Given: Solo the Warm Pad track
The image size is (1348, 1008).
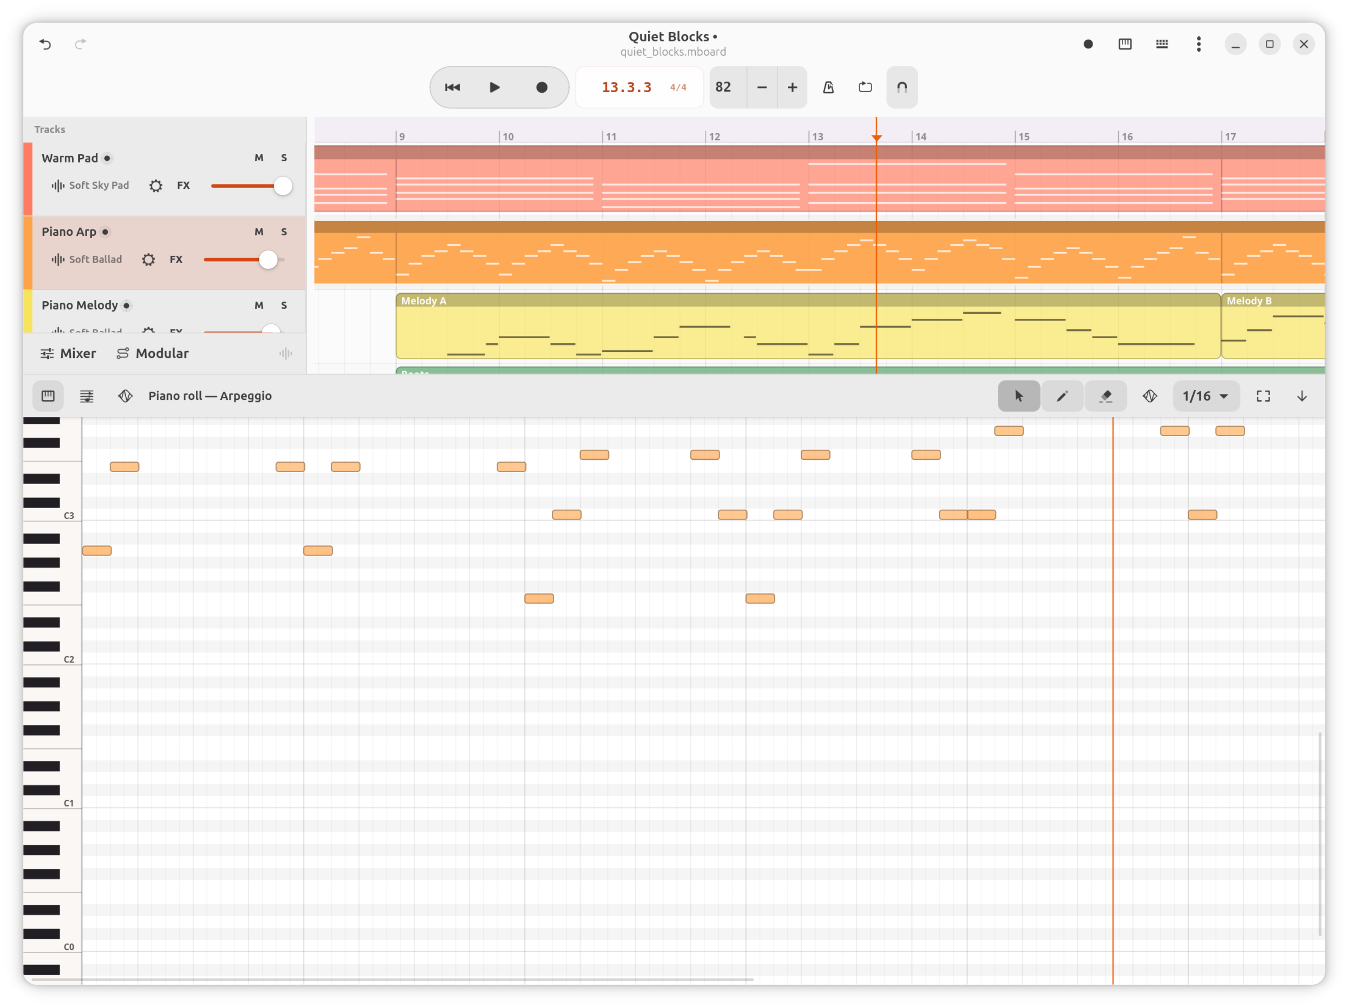Looking at the screenshot, I should click(284, 158).
